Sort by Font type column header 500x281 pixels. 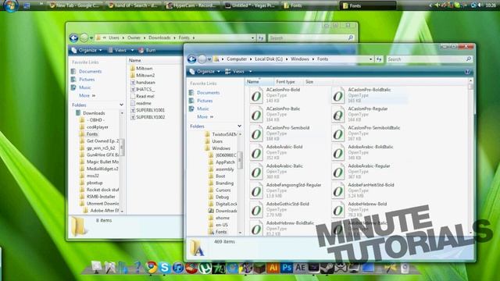[x=285, y=82]
